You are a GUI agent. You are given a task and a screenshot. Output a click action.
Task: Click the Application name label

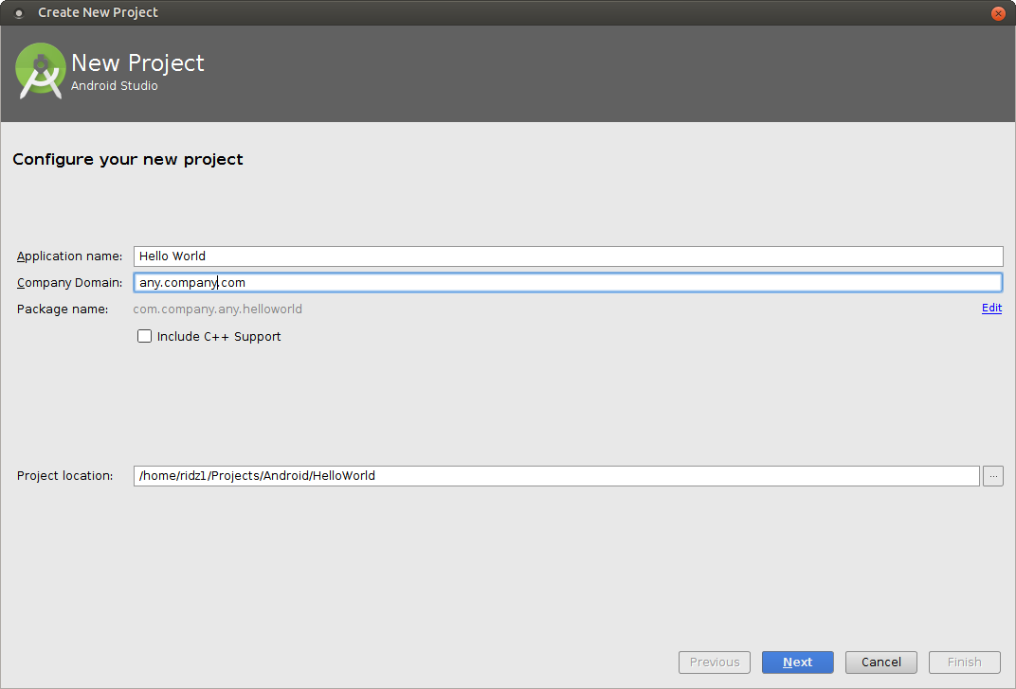(x=69, y=256)
